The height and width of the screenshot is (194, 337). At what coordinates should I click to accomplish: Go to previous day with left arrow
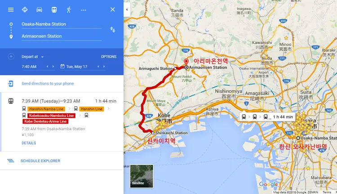pyautogui.click(x=98, y=66)
